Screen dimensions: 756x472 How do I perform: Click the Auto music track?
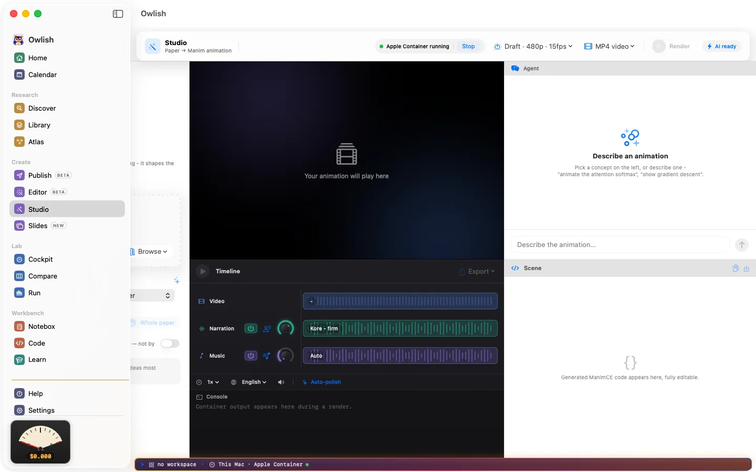tap(400, 356)
